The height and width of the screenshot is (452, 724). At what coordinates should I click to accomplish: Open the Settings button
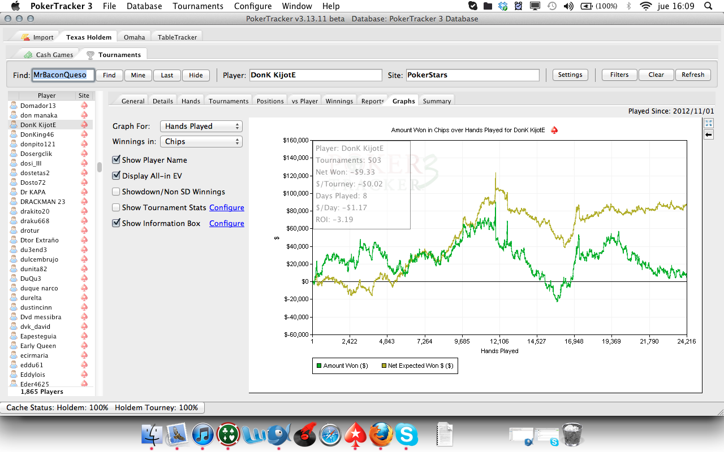coord(570,75)
